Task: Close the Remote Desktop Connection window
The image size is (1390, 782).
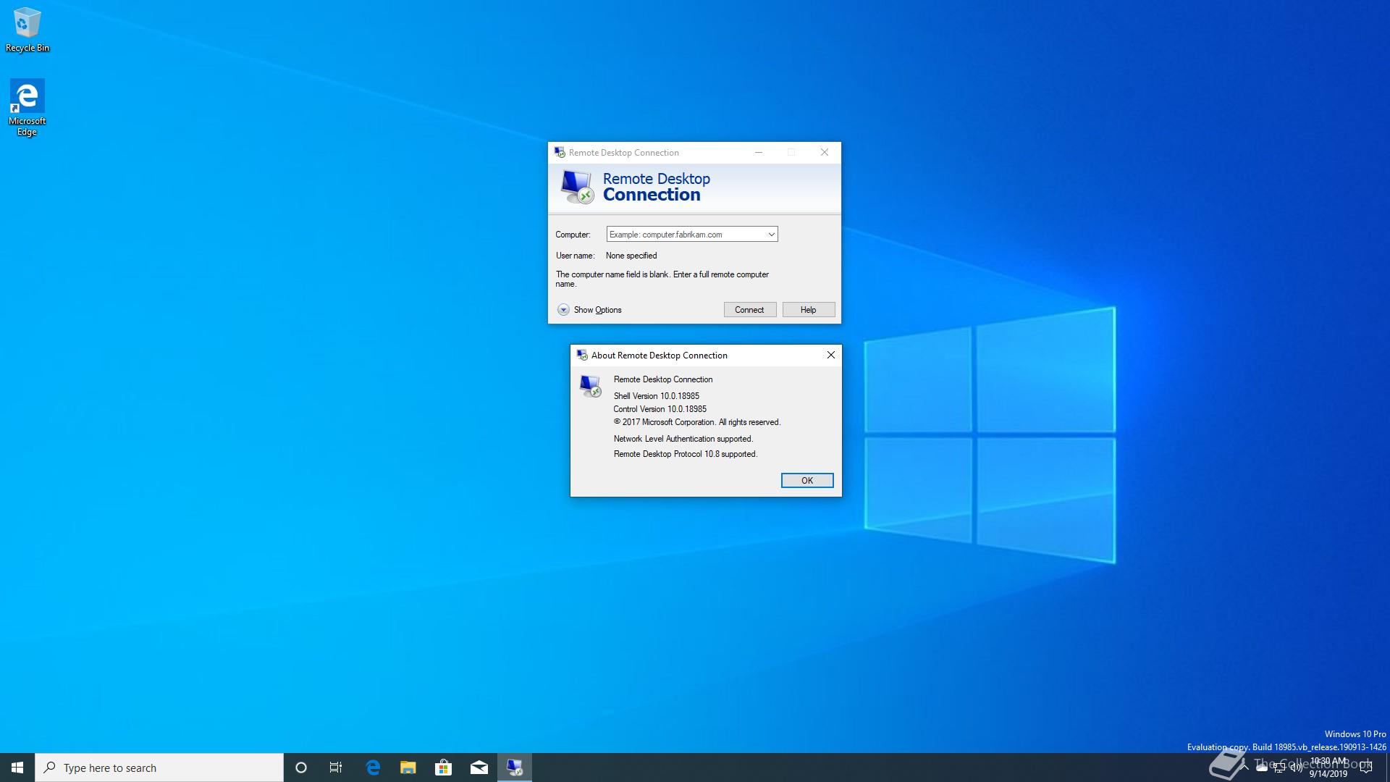Action: click(x=825, y=152)
